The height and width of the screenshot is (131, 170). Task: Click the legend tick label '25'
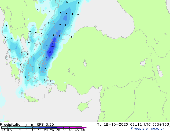(52, 130)
